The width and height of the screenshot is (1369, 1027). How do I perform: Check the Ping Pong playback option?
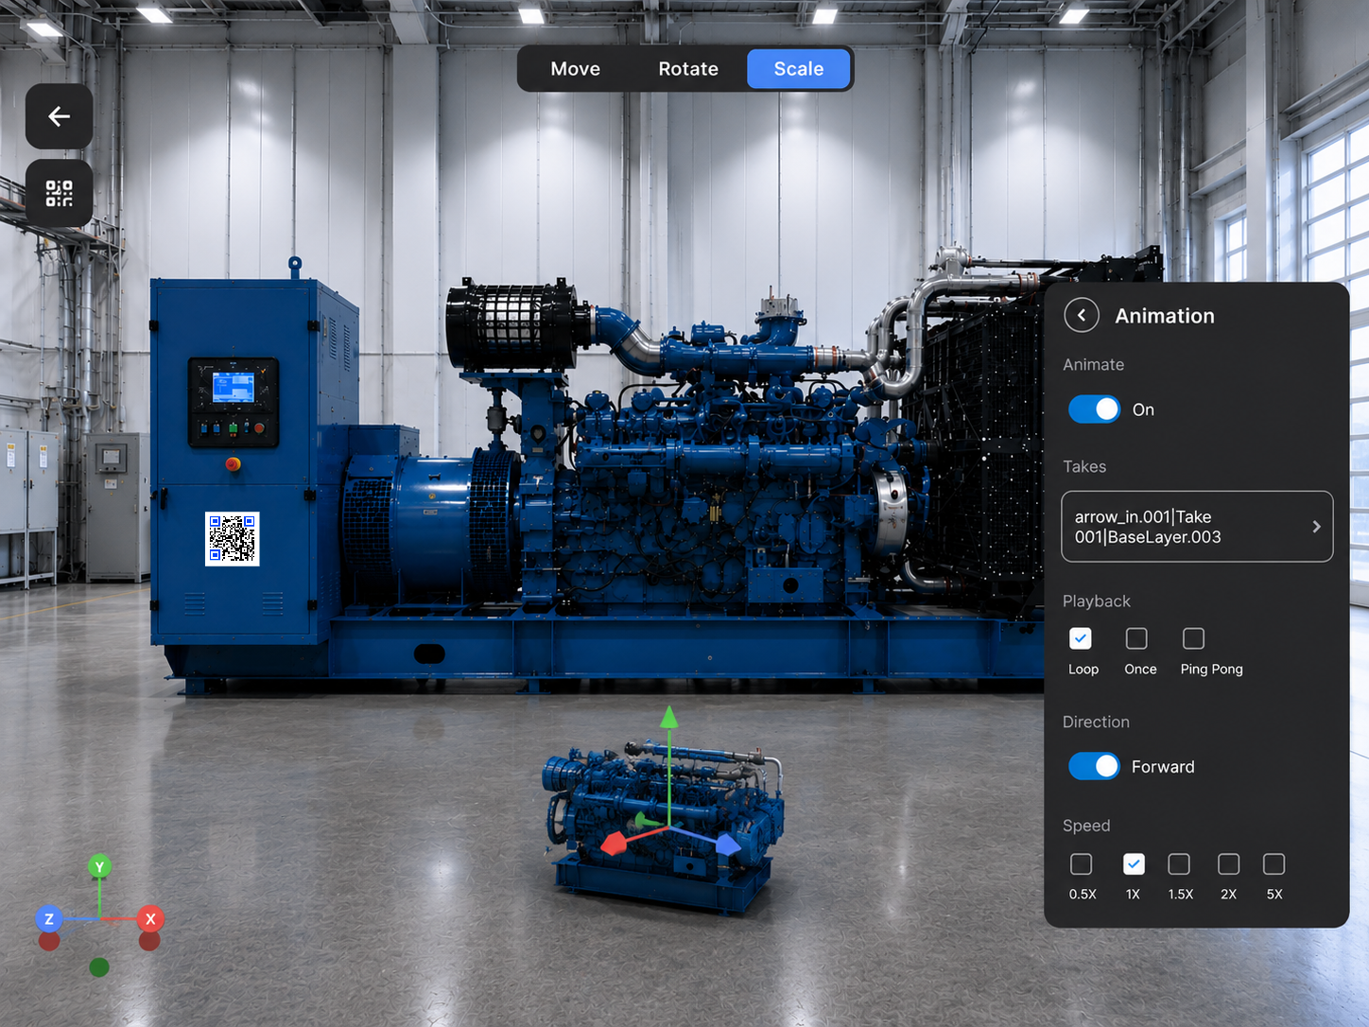click(1194, 639)
